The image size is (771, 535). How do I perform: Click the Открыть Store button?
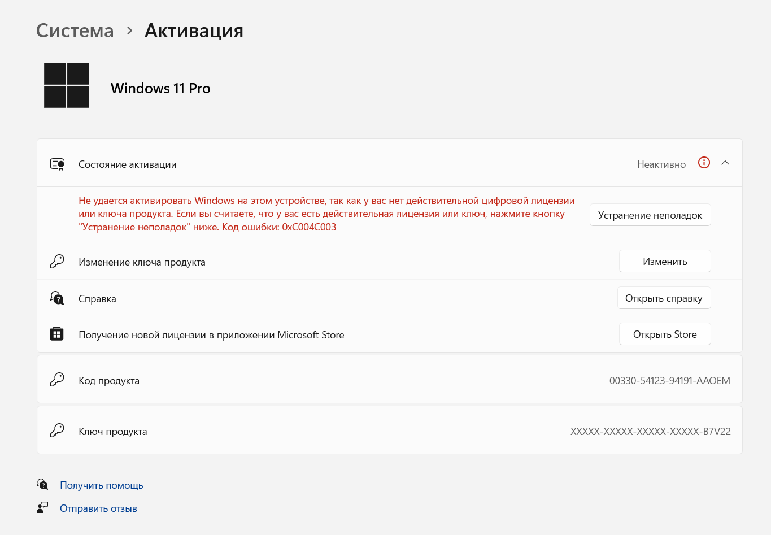pos(665,334)
